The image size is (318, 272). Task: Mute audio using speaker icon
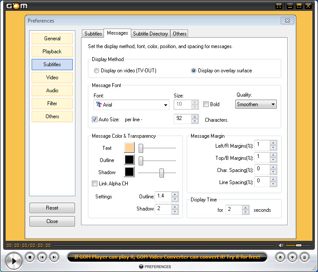281,246
